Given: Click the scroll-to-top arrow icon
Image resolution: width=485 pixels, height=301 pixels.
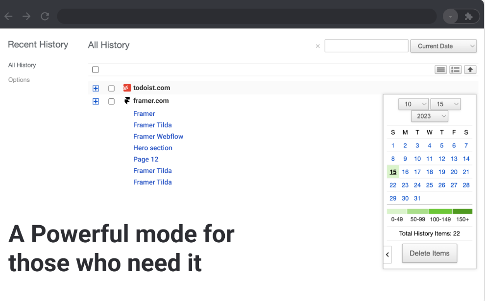Looking at the screenshot, I should tap(470, 69).
